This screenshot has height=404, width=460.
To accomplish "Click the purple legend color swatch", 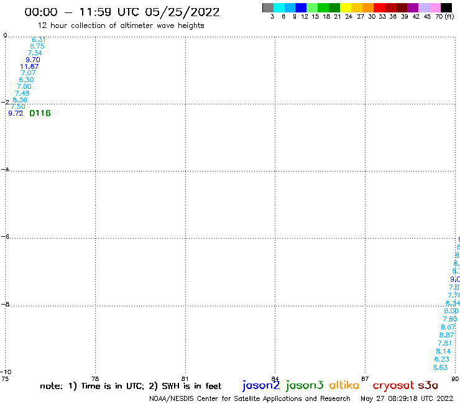I will [413, 7].
